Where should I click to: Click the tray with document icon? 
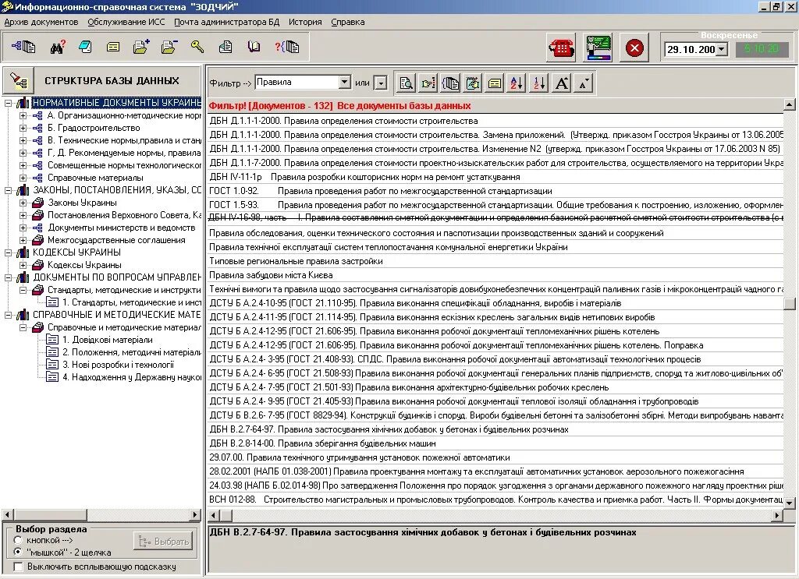(225, 48)
